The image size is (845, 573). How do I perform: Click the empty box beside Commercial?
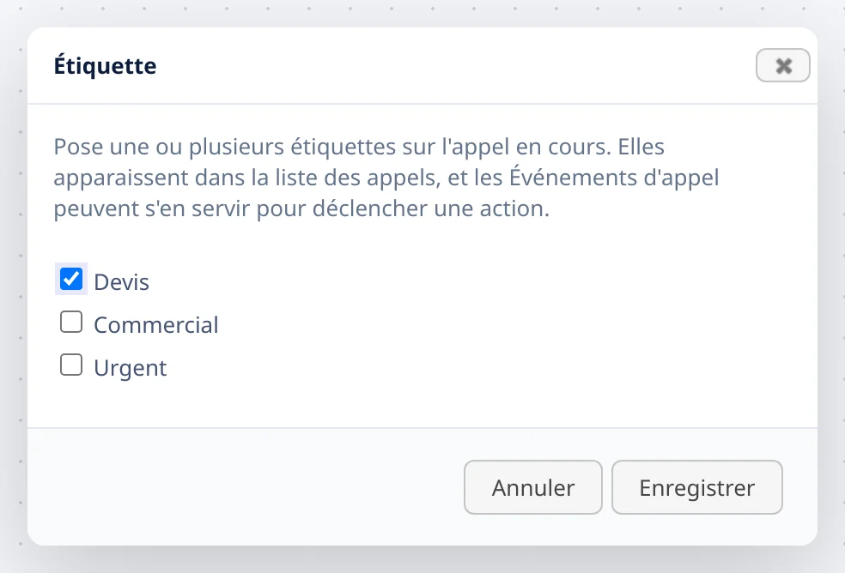[71, 322]
